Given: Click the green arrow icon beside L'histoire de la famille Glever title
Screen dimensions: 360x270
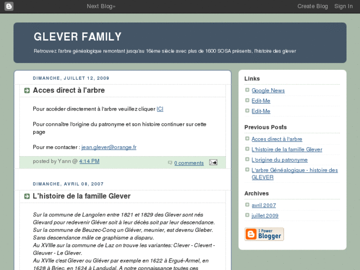Looking at the screenshot, I should pyautogui.click(x=27, y=196).
